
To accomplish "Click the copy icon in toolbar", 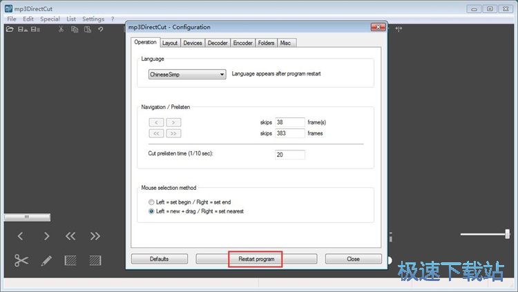I will [x=75, y=30].
